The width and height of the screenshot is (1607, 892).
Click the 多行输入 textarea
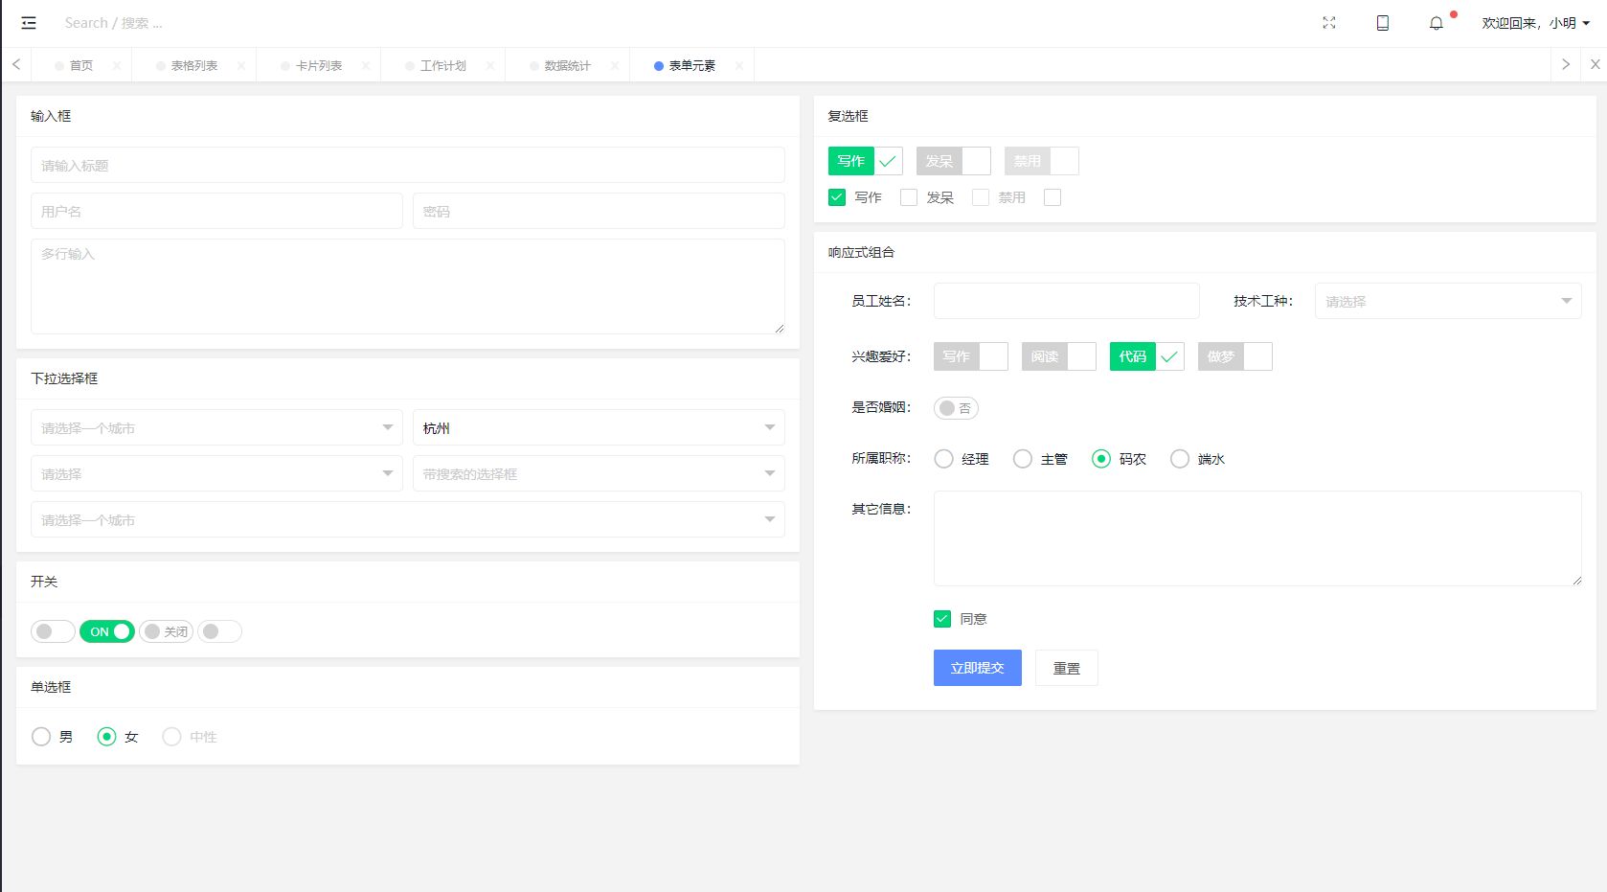coord(408,286)
